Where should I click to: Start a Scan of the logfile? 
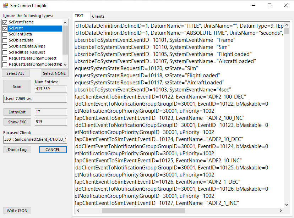point(17,86)
